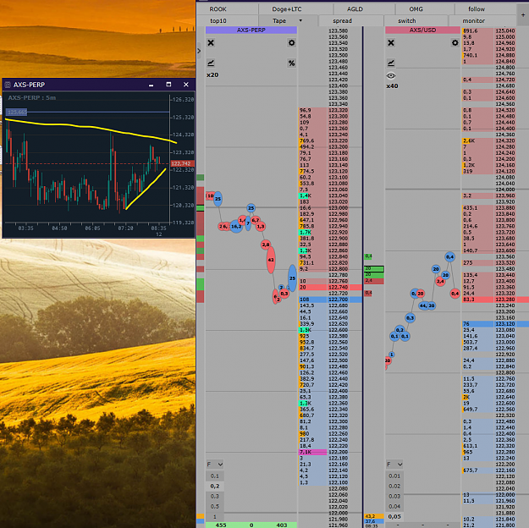Toggle percent mode in AXS-PERP panel

(291, 63)
